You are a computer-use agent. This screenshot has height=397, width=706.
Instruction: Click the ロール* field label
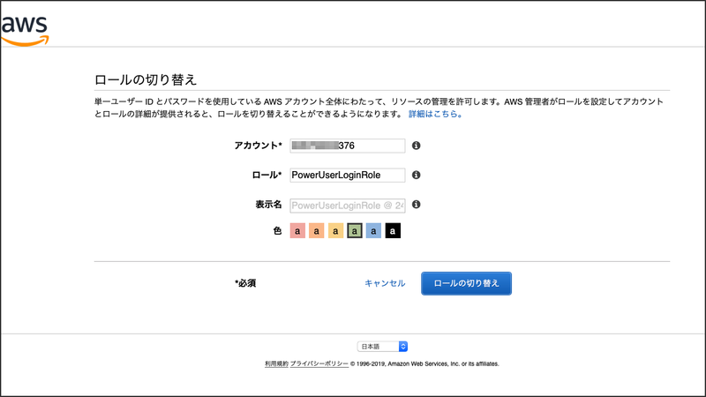pos(267,175)
